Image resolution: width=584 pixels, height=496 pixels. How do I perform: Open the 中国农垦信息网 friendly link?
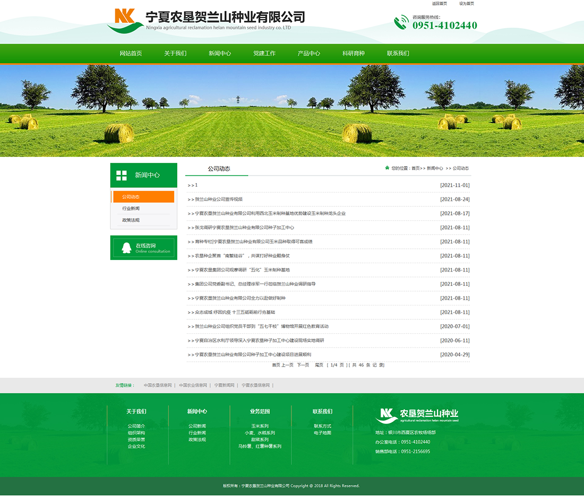(x=158, y=386)
